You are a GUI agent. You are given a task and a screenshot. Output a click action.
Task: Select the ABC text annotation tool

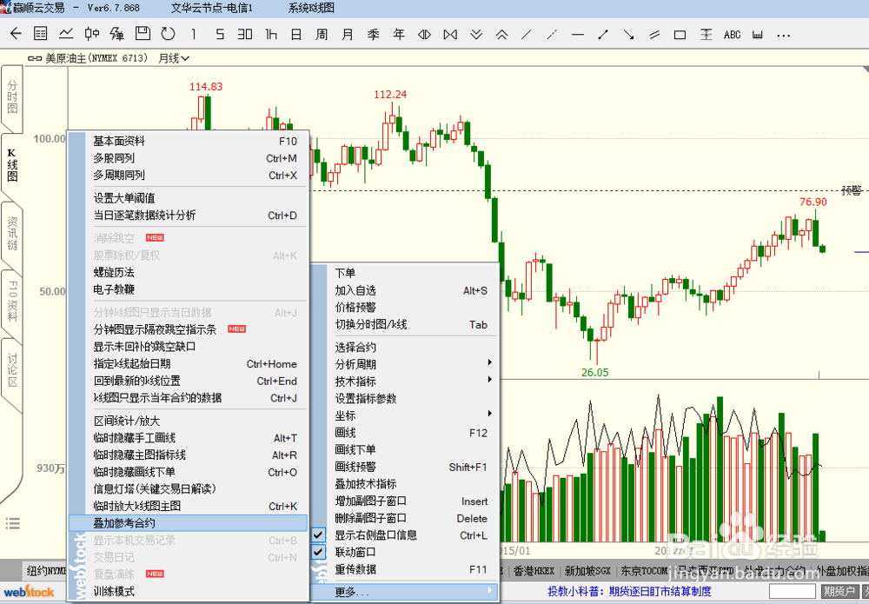click(732, 35)
